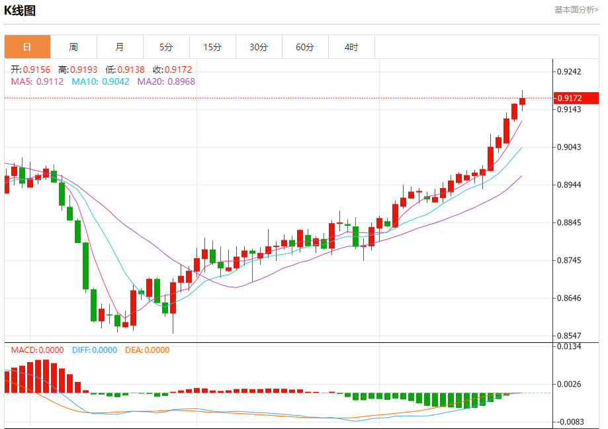Click the low value 0.9138
This screenshot has height=429, width=608.
pyautogui.click(x=131, y=70)
